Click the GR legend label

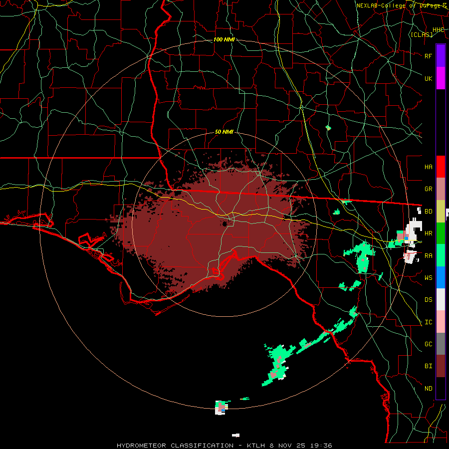pyautogui.click(x=429, y=189)
